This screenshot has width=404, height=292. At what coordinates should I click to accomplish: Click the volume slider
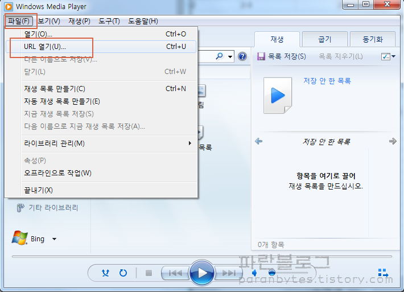[288, 273]
